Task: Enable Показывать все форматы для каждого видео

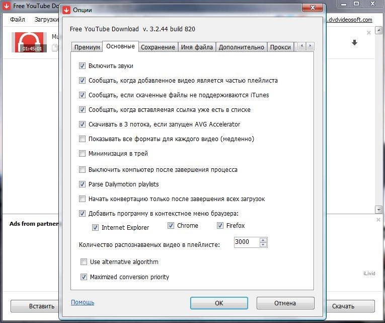Action: 82,139
